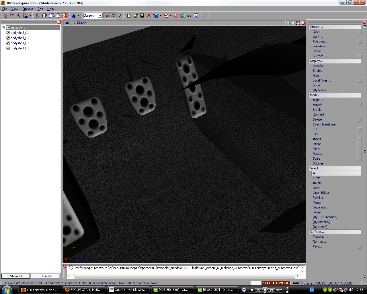Click the red X delete toolbar icon

pos(149,16)
